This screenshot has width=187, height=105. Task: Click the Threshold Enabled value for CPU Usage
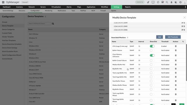(x=164, y=46)
